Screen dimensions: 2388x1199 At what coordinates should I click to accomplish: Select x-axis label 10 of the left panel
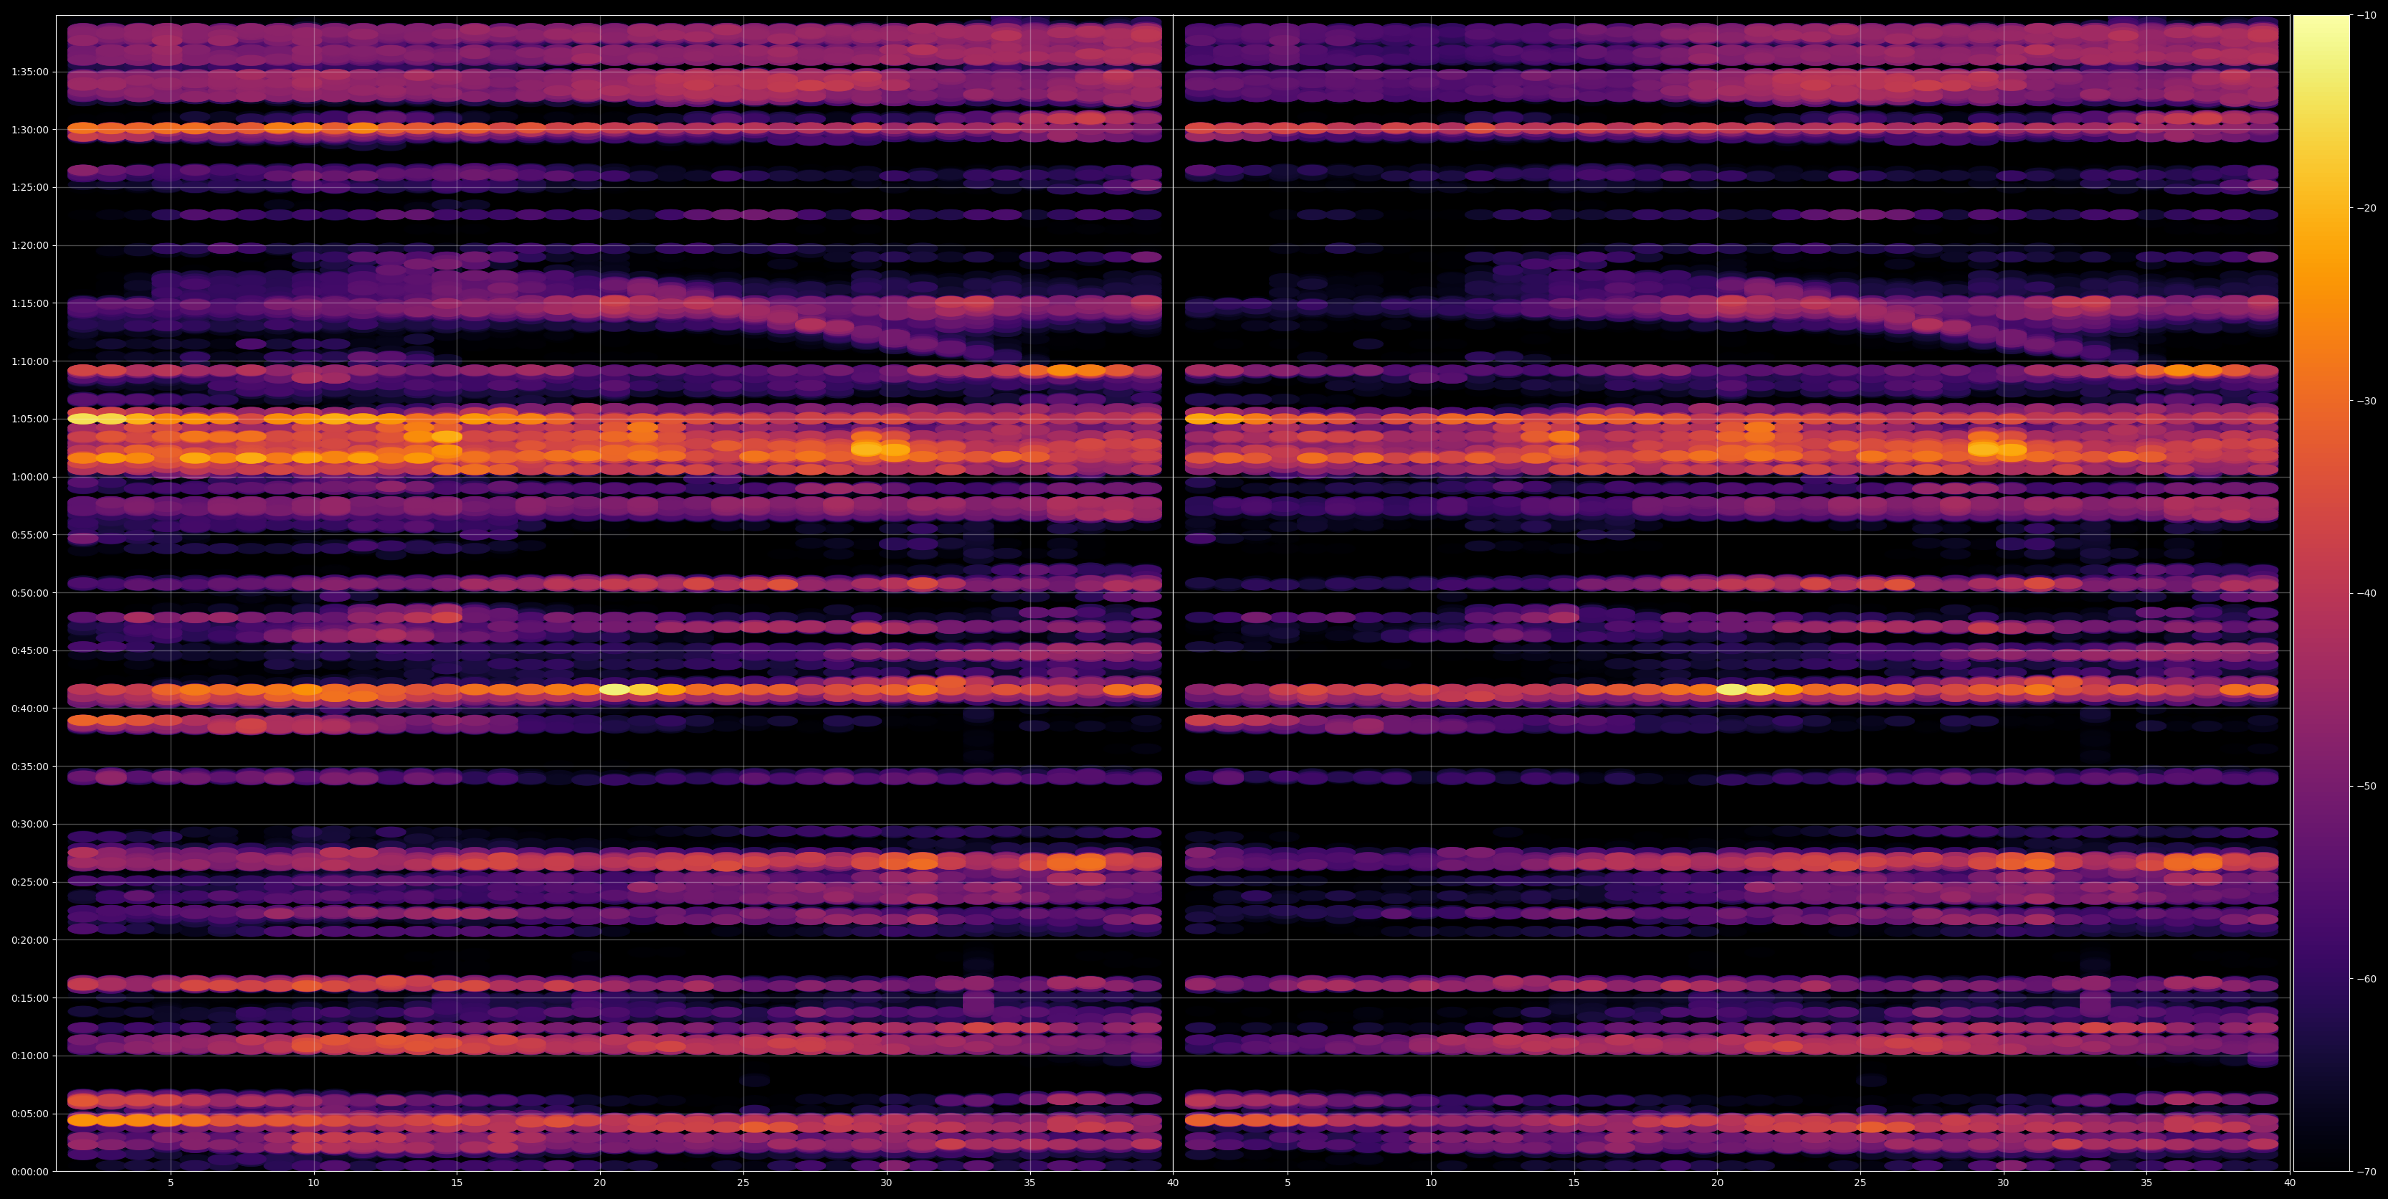tap(313, 1183)
